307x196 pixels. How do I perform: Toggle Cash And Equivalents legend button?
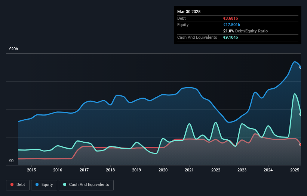(86, 185)
